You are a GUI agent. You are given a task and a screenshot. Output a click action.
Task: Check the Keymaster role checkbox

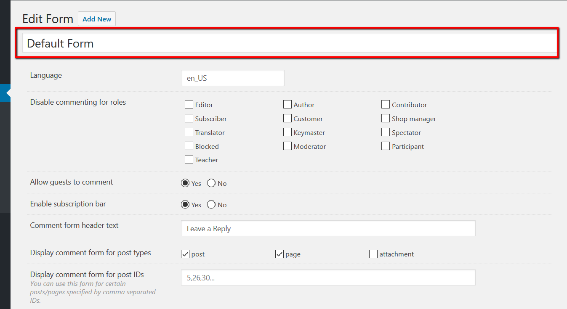(287, 132)
